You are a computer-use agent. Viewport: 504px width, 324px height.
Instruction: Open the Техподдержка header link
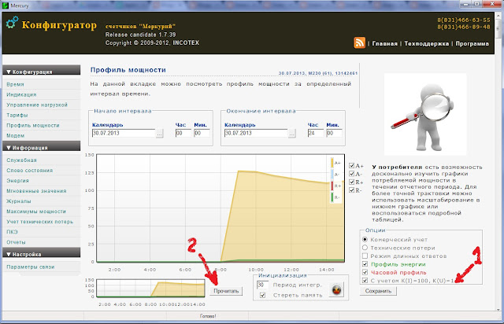(x=427, y=44)
